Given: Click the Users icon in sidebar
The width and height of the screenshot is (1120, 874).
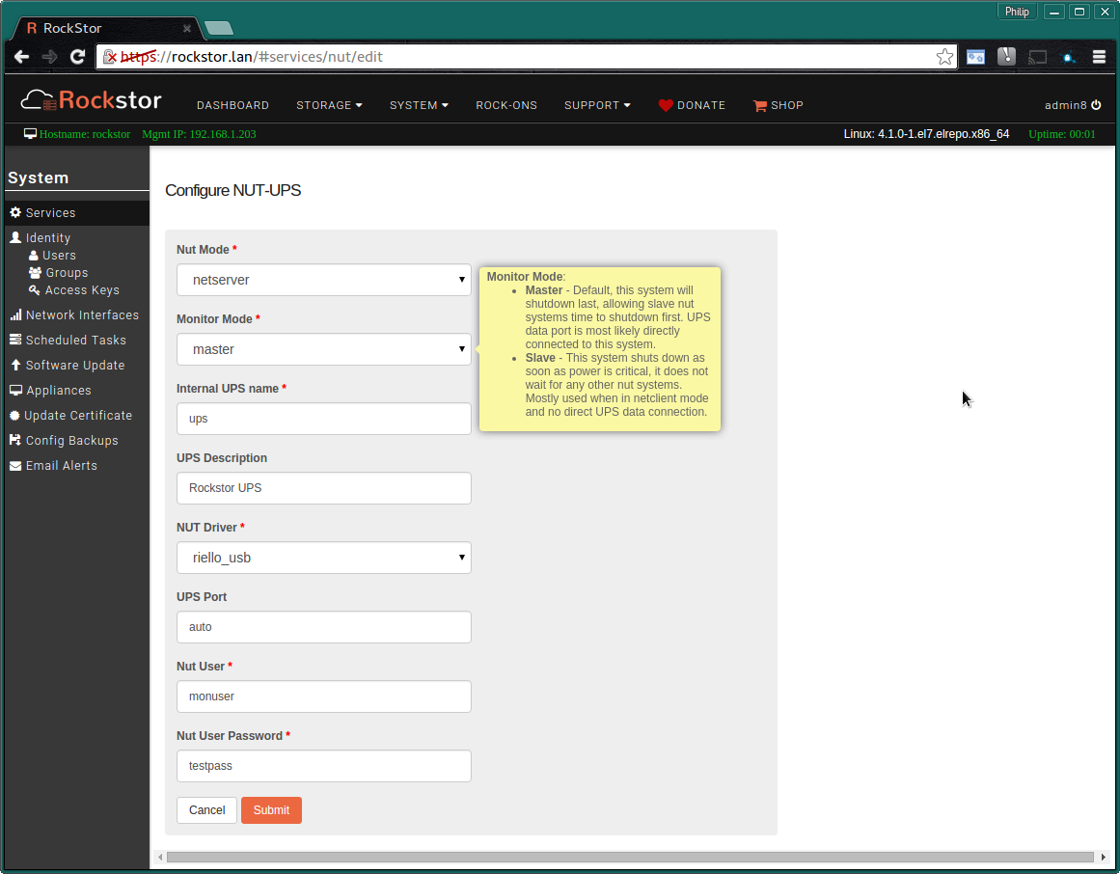Looking at the screenshot, I should [33, 255].
